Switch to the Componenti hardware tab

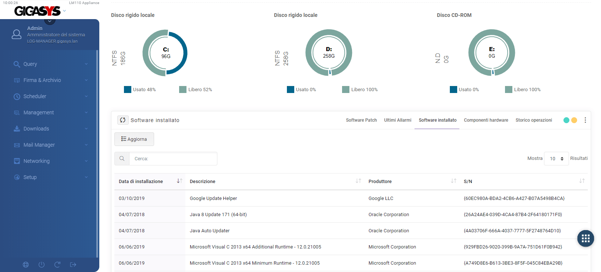(x=486, y=120)
